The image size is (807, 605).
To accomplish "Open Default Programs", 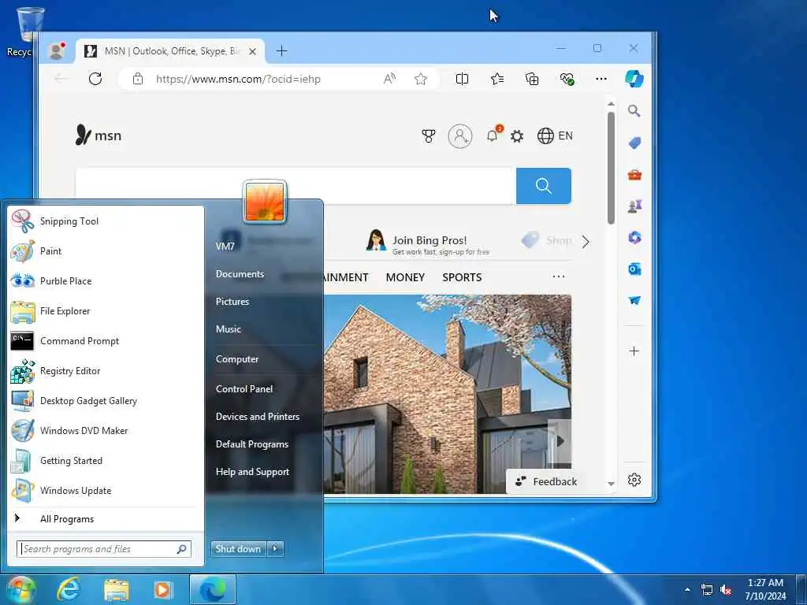I will coord(251,444).
